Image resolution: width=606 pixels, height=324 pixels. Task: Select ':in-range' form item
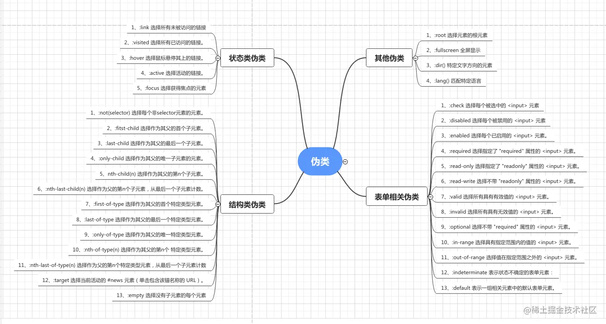506,242
